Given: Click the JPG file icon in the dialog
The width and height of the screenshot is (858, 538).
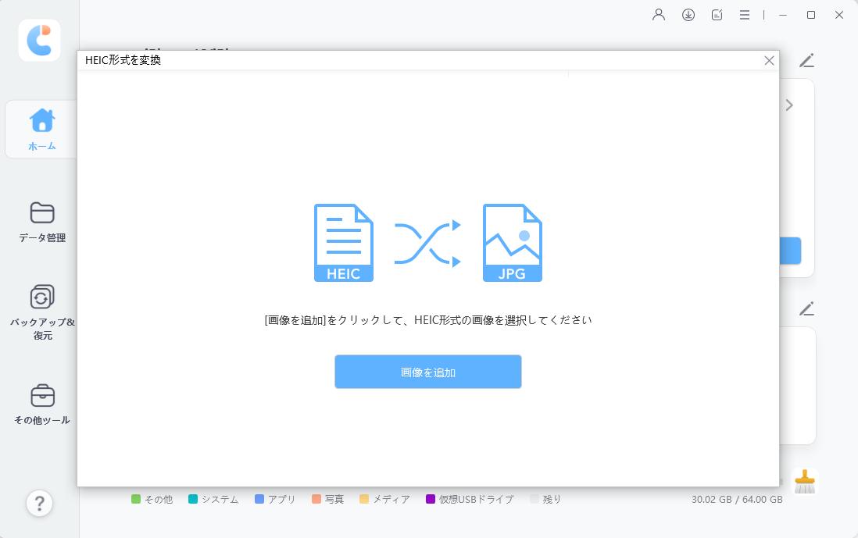Looking at the screenshot, I should click(512, 242).
